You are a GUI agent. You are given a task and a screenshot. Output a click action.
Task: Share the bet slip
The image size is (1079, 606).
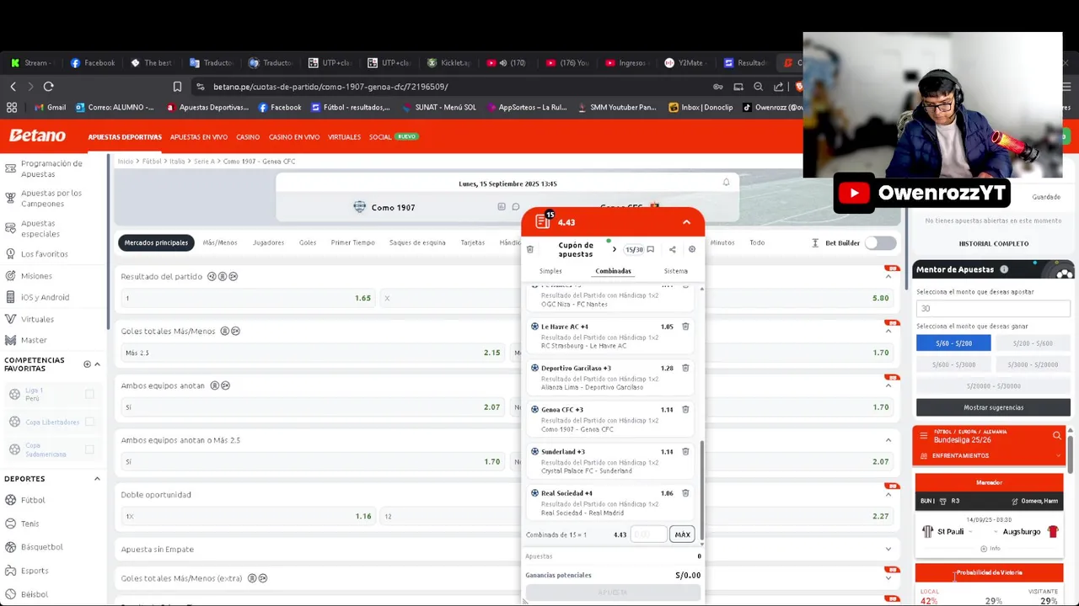(672, 249)
